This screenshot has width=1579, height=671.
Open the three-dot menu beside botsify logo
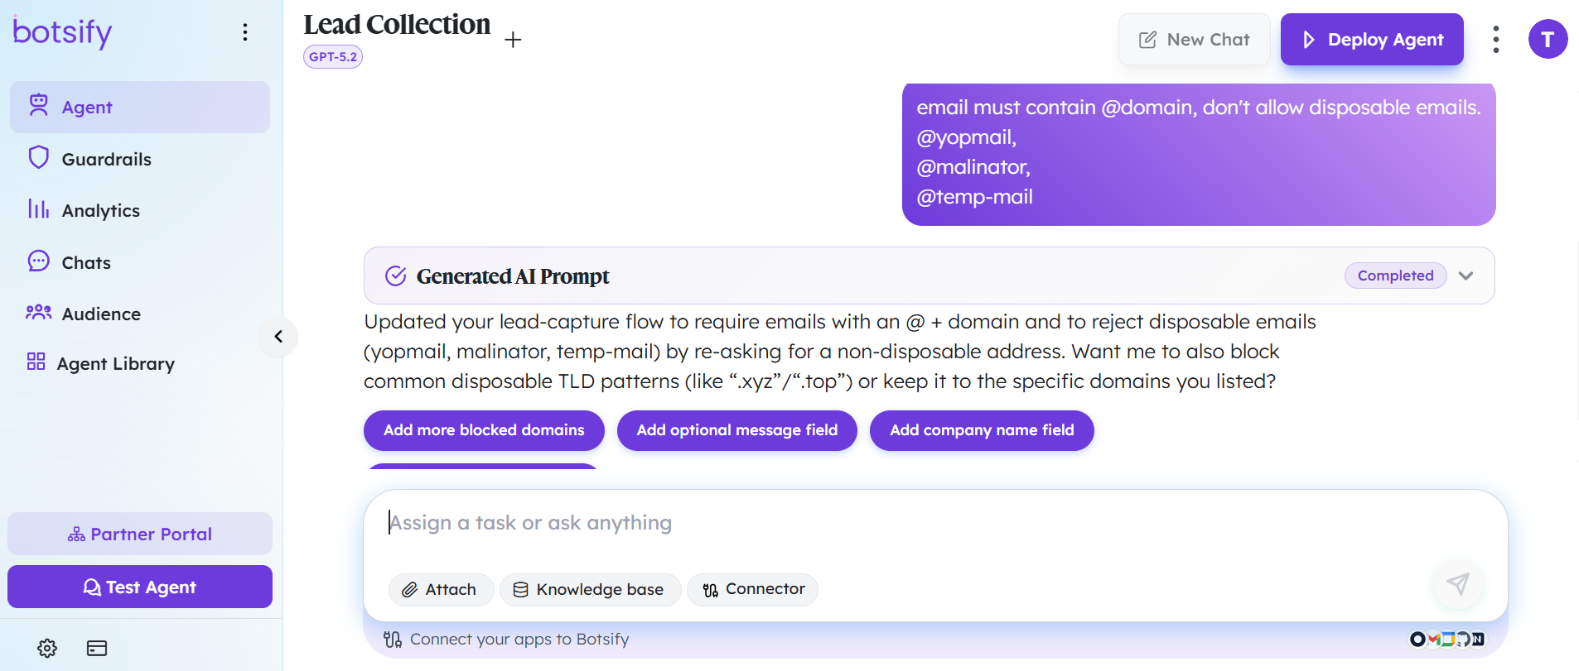pos(245,32)
